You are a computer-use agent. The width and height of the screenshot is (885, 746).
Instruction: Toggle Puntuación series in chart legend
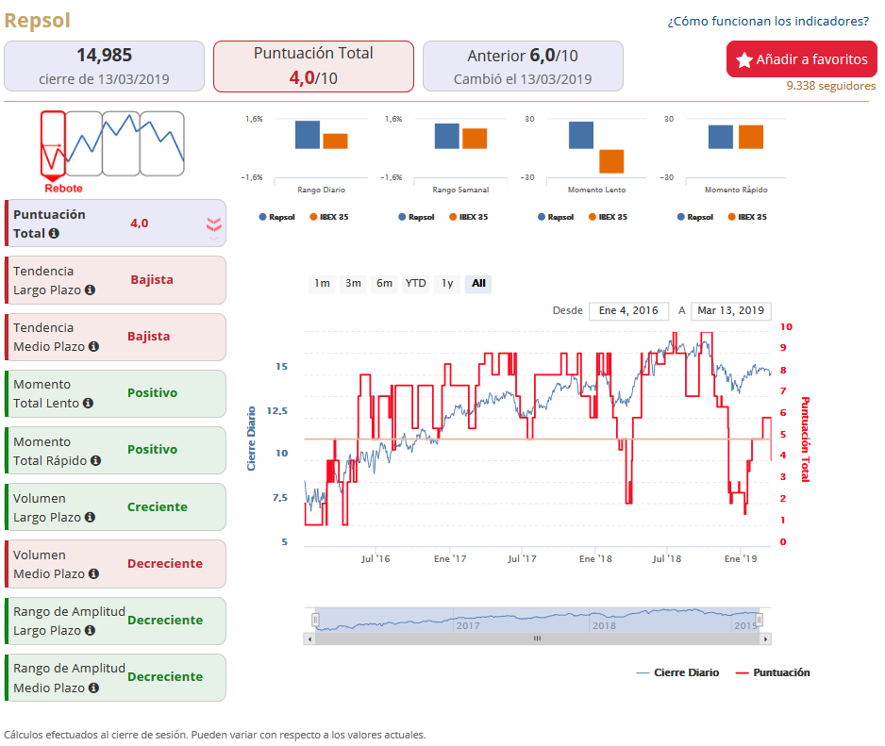pyautogui.click(x=774, y=672)
